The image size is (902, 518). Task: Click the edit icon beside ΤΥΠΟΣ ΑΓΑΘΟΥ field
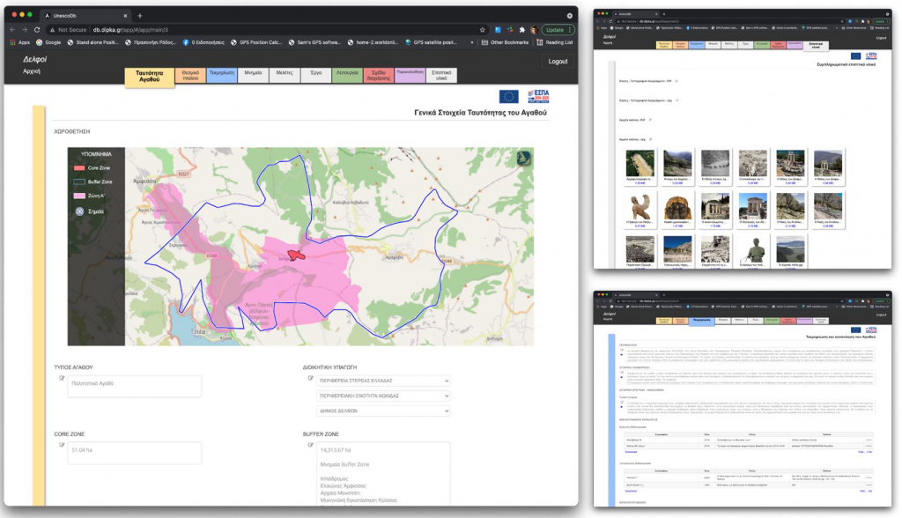62,378
